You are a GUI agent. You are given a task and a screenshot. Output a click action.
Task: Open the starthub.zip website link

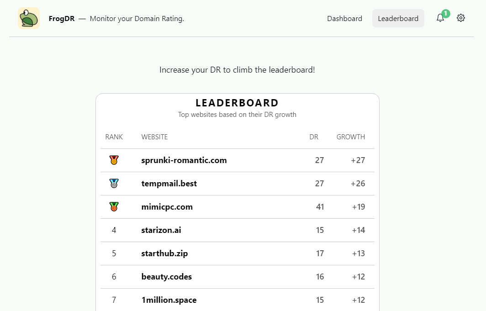point(164,253)
